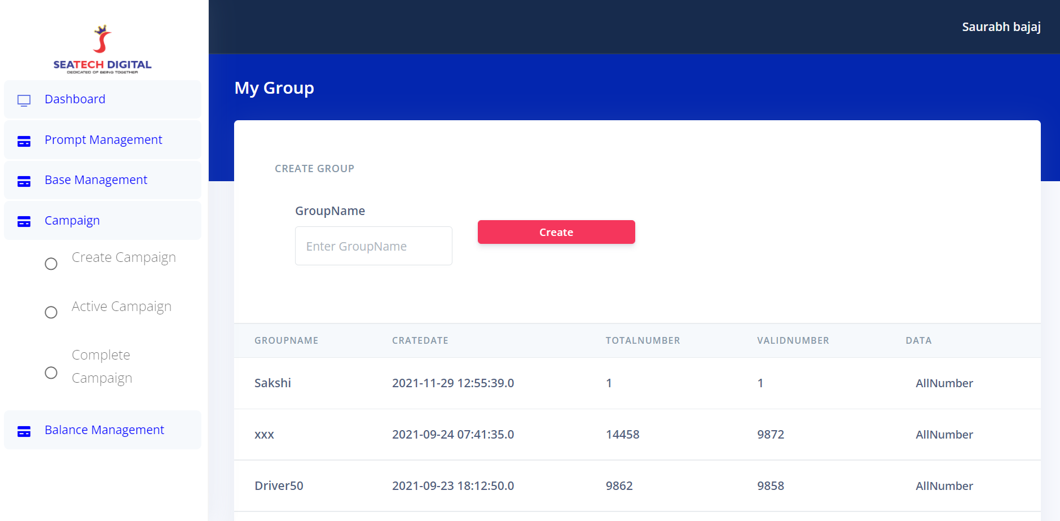Click the Saurabh bajaj user name

click(1001, 27)
